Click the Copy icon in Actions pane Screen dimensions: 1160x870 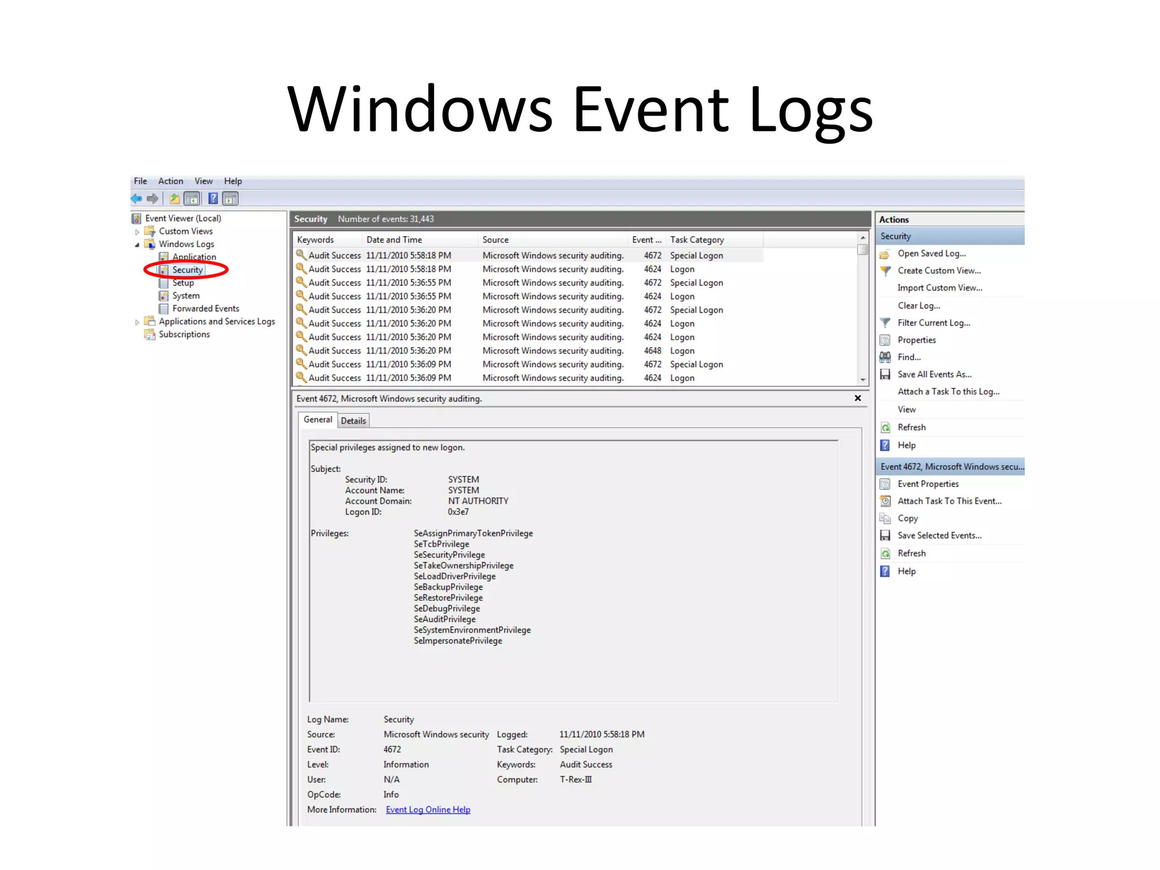(x=885, y=518)
